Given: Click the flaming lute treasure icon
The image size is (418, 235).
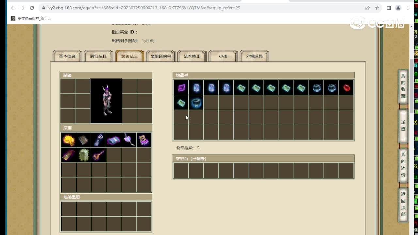Looking at the screenshot, I should (x=99, y=155).
